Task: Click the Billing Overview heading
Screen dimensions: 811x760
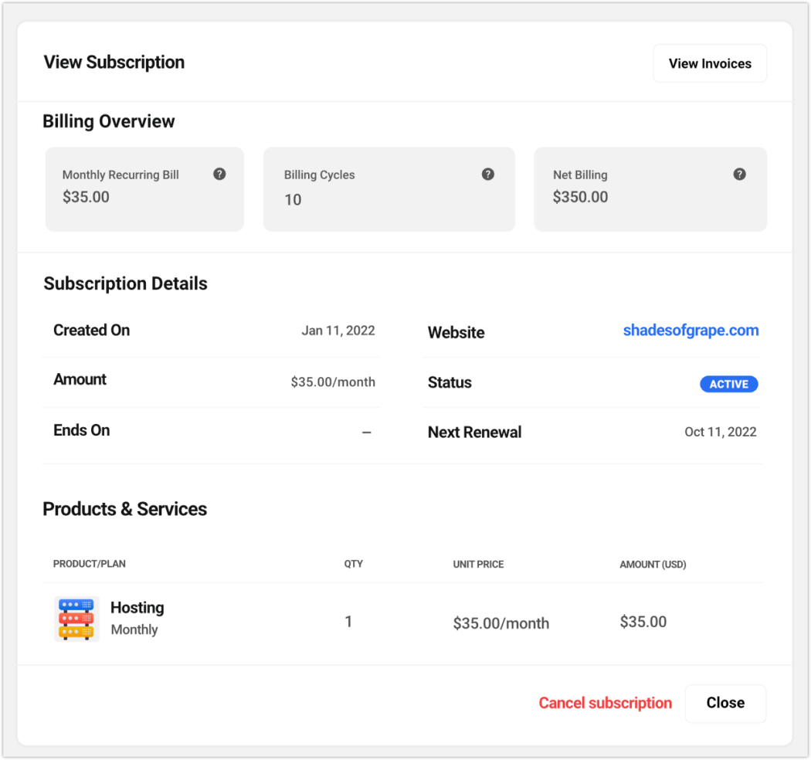Action: pyautogui.click(x=109, y=121)
